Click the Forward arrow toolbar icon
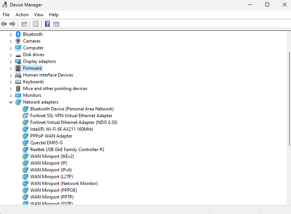The width and height of the screenshot is (291, 214). click(x=12, y=24)
